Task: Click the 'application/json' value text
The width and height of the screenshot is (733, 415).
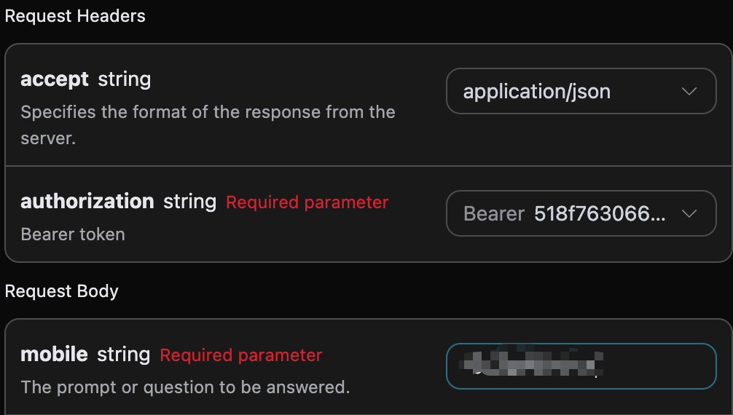Action: [x=537, y=92]
